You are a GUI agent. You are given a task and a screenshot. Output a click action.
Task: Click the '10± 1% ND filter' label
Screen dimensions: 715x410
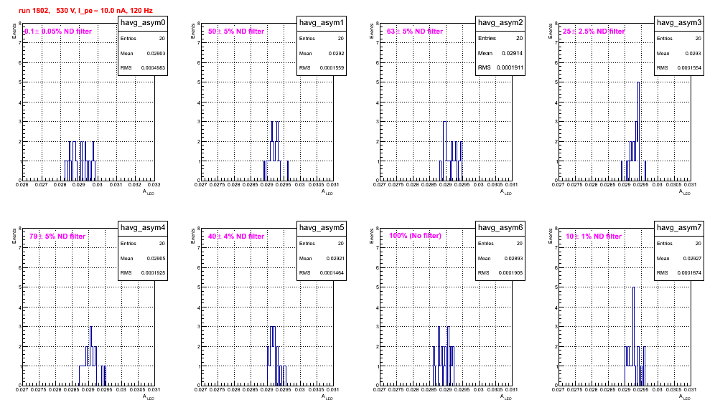point(594,237)
